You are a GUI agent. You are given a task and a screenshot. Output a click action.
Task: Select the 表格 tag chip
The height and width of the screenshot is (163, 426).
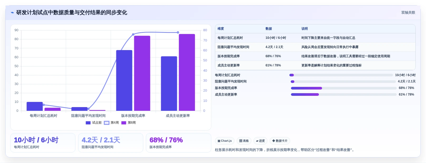point(244,141)
